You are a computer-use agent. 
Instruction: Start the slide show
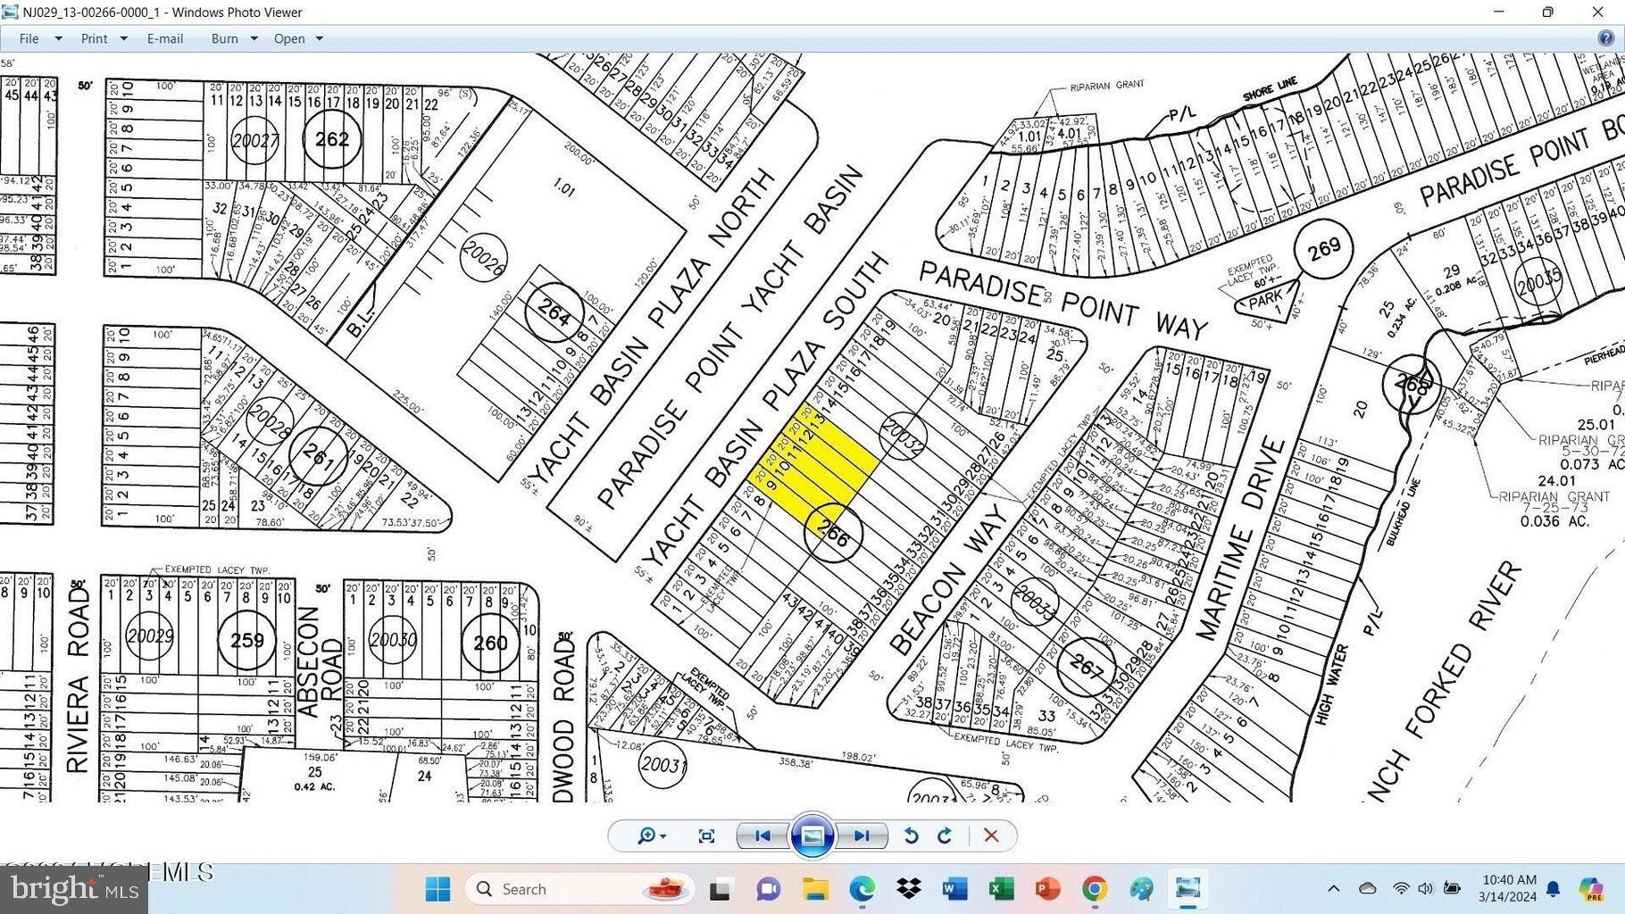pos(812,835)
